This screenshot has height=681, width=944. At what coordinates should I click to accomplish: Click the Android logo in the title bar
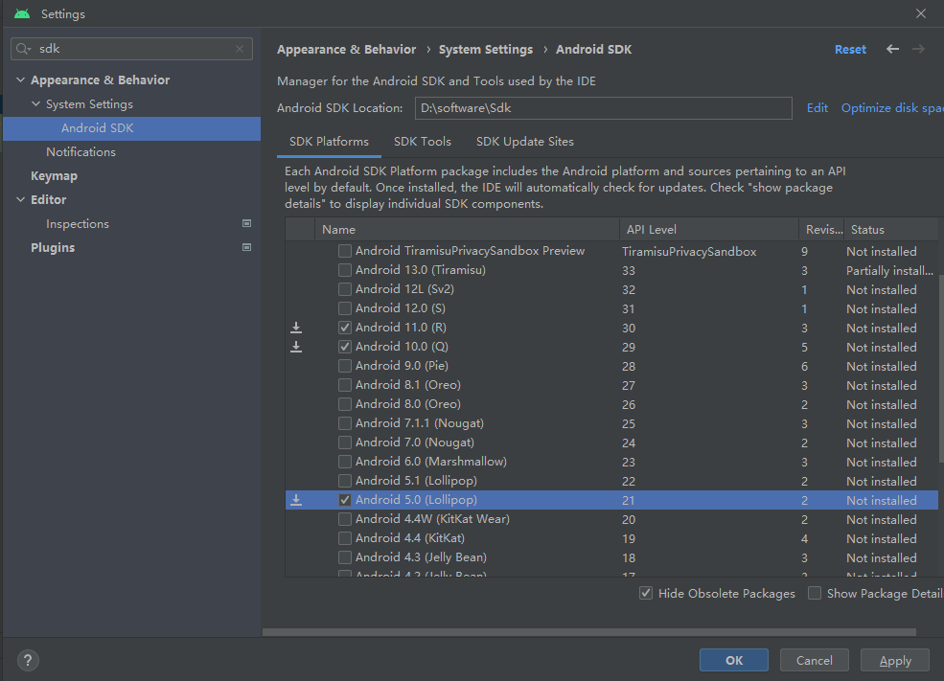tap(22, 13)
